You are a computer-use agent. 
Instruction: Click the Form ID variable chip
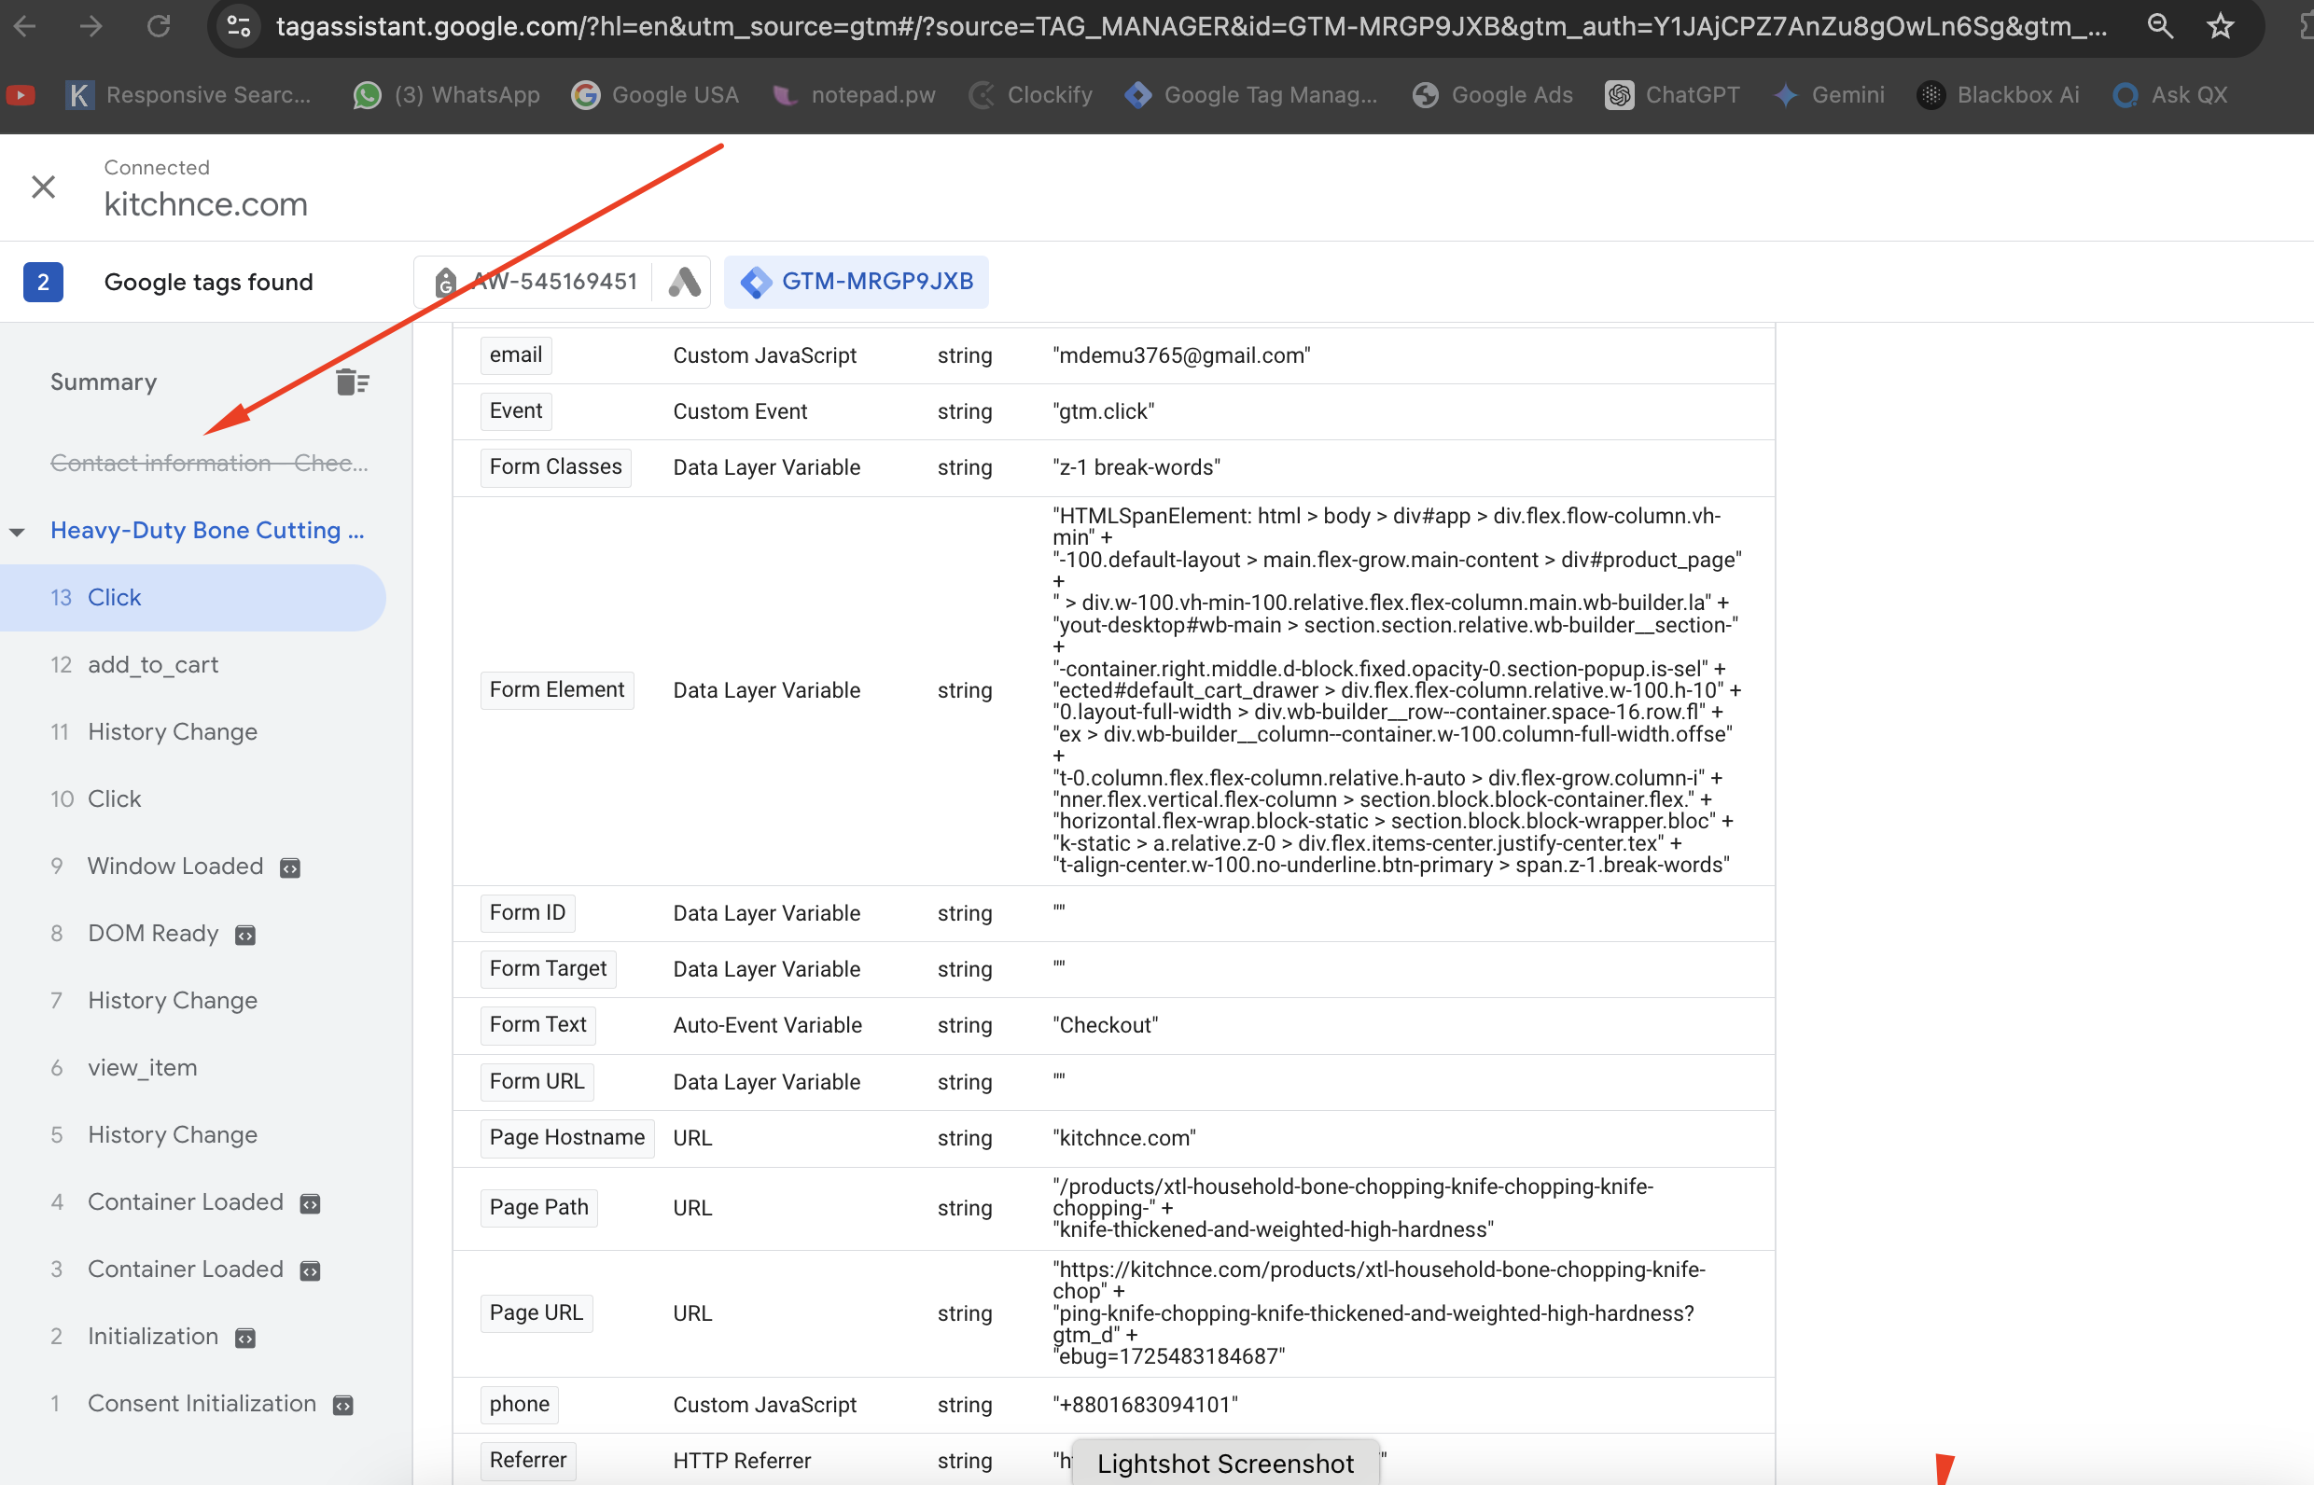click(527, 913)
